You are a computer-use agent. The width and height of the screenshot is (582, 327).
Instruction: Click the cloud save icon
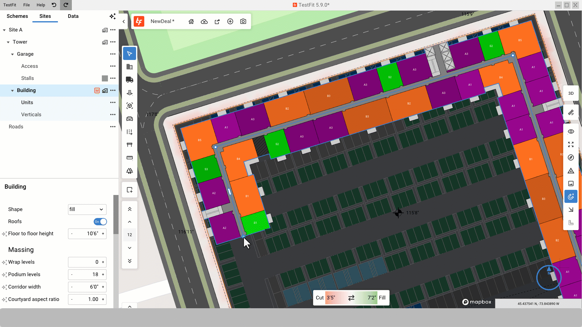204,21
